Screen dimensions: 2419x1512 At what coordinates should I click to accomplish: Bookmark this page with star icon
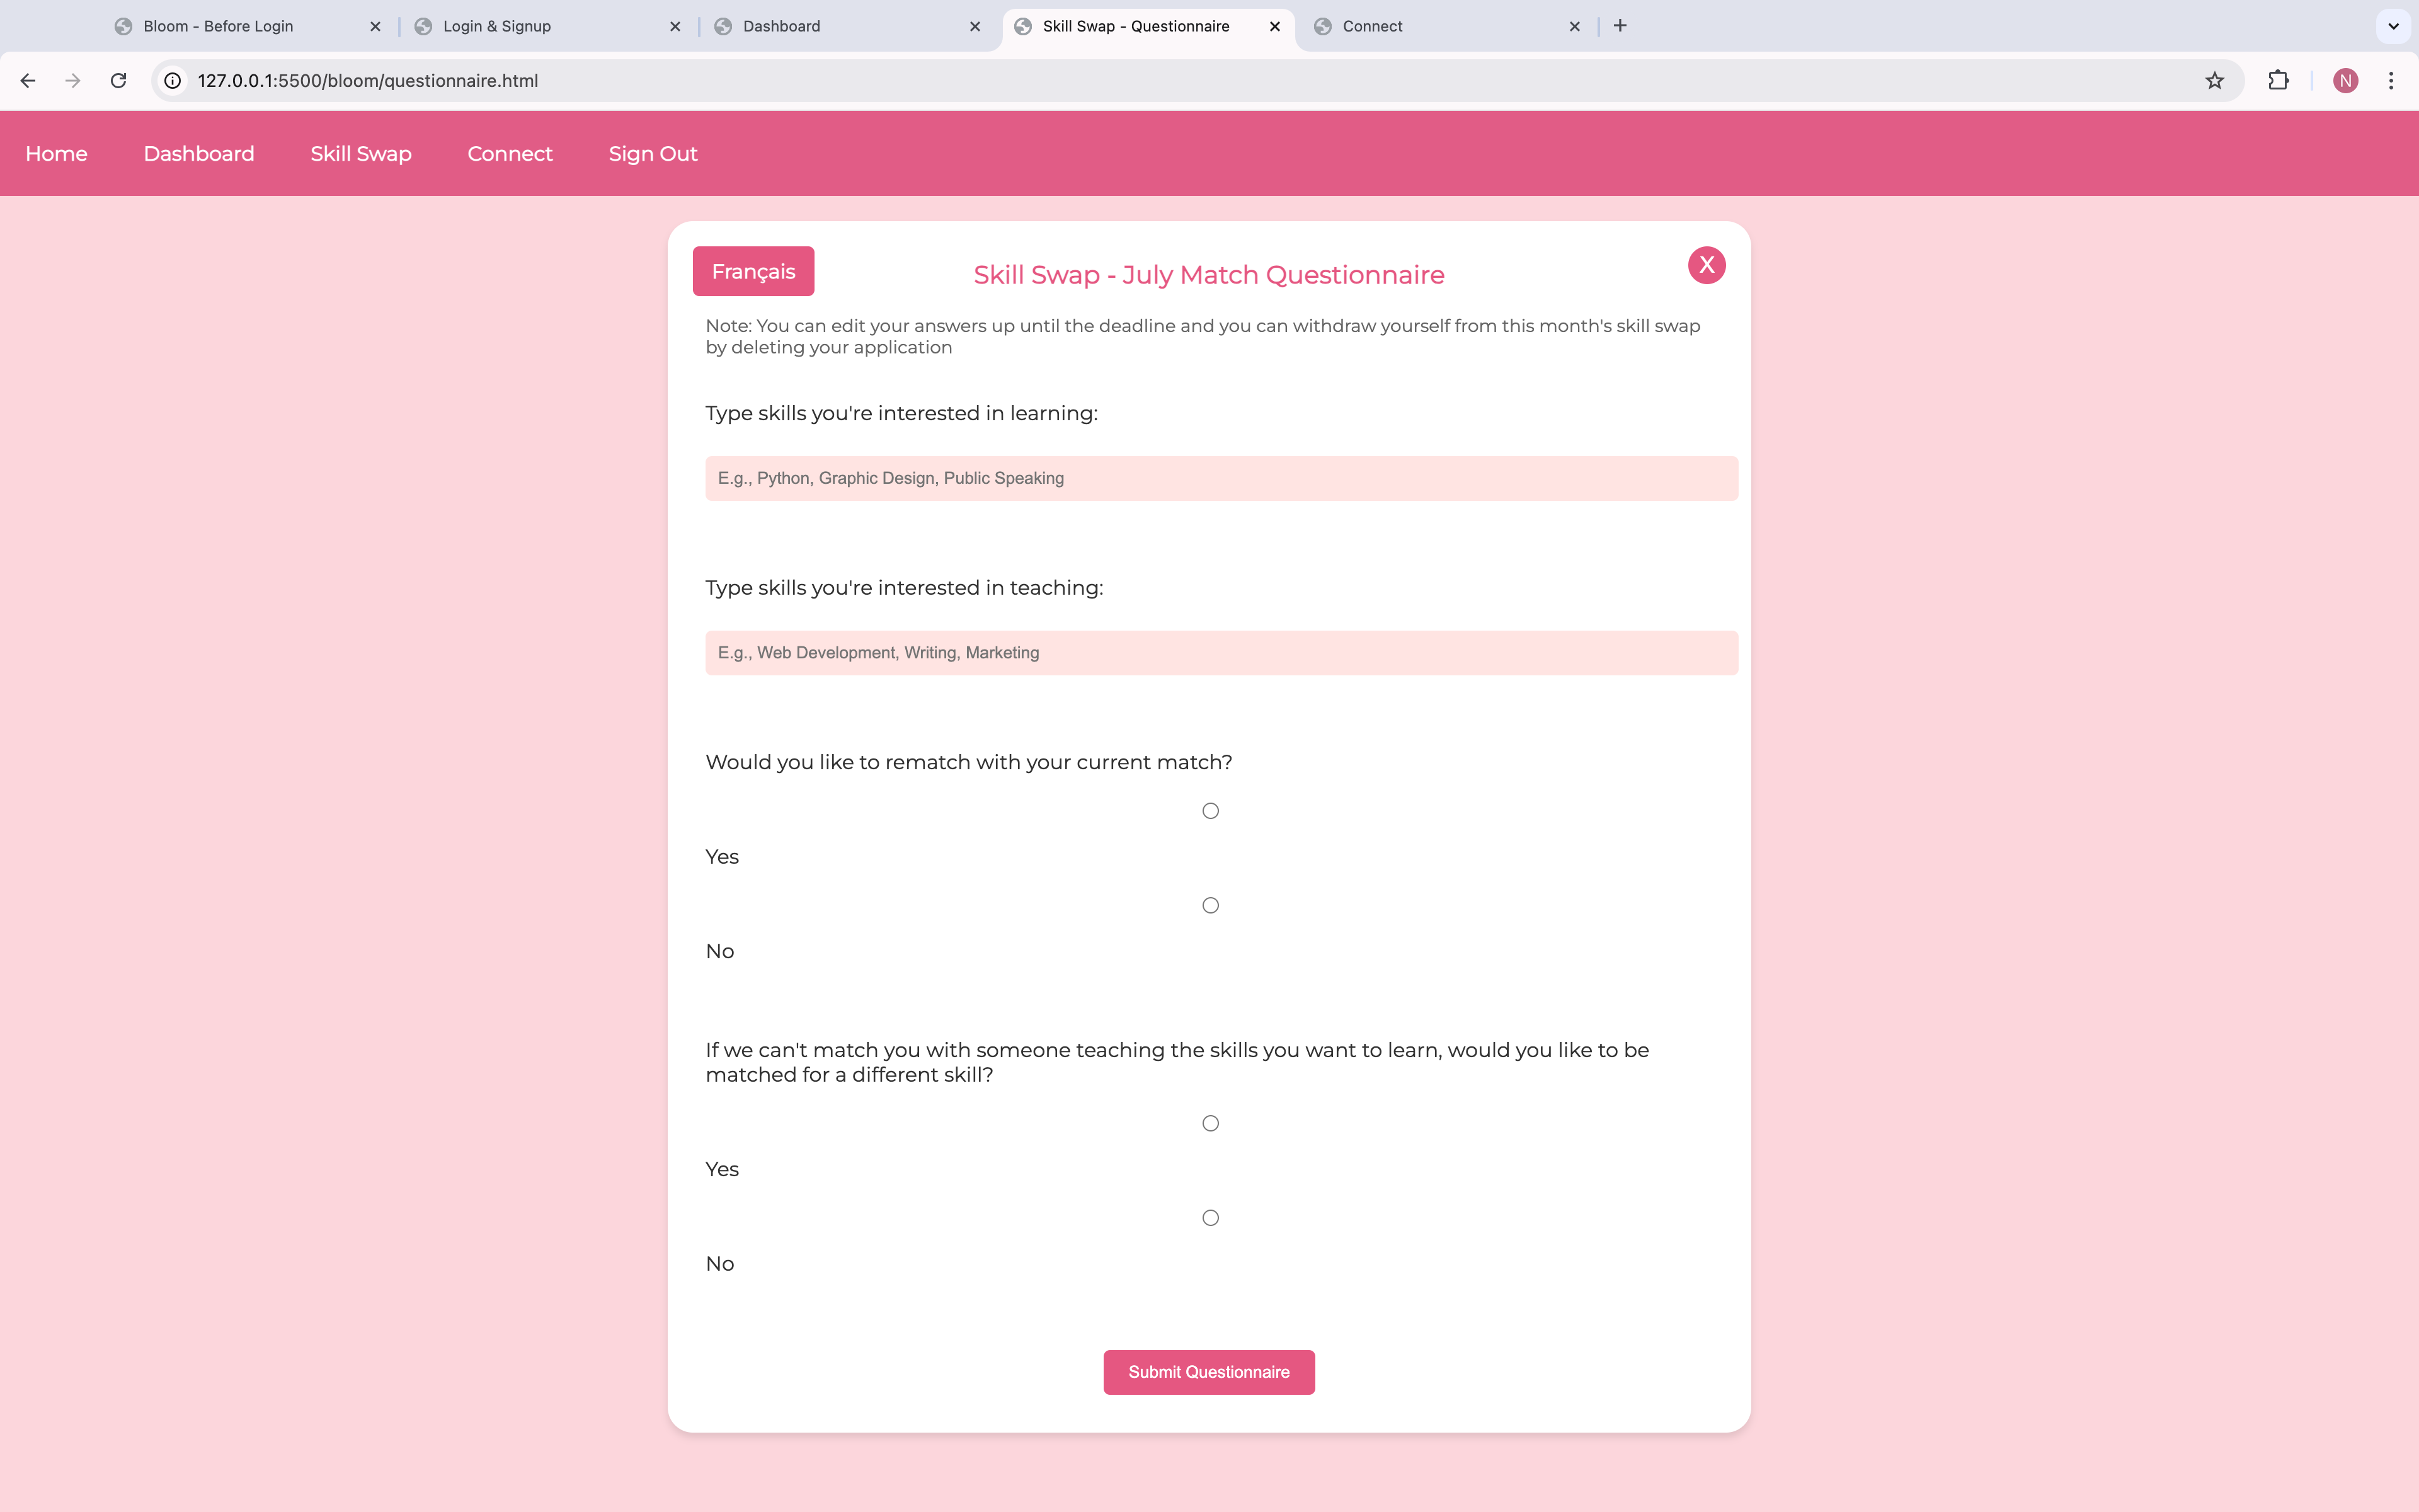click(x=2214, y=81)
